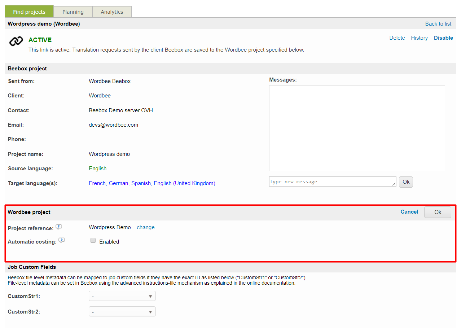This screenshot has width=470, height=328.
Task: Go back via Back to list link
Action: pyautogui.click(x=438, y=24)
